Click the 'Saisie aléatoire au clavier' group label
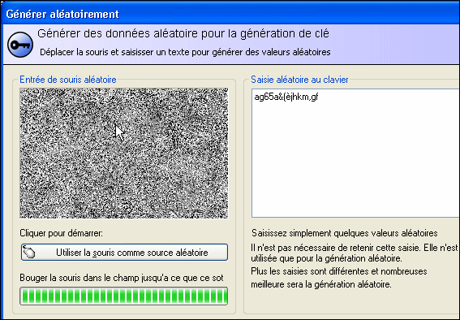 click(x=299, y=80)
